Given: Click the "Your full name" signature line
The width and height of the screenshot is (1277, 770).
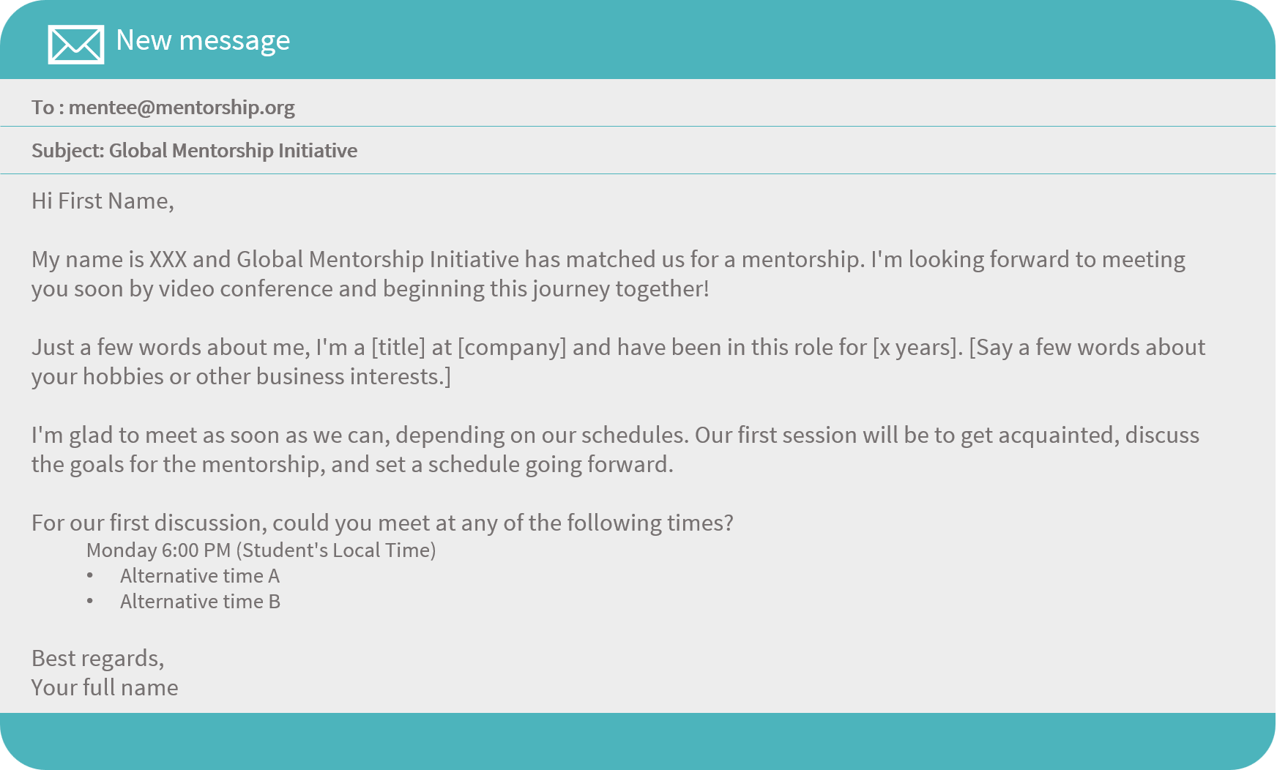Looking at the screenshot, I should tap(105, 688).
